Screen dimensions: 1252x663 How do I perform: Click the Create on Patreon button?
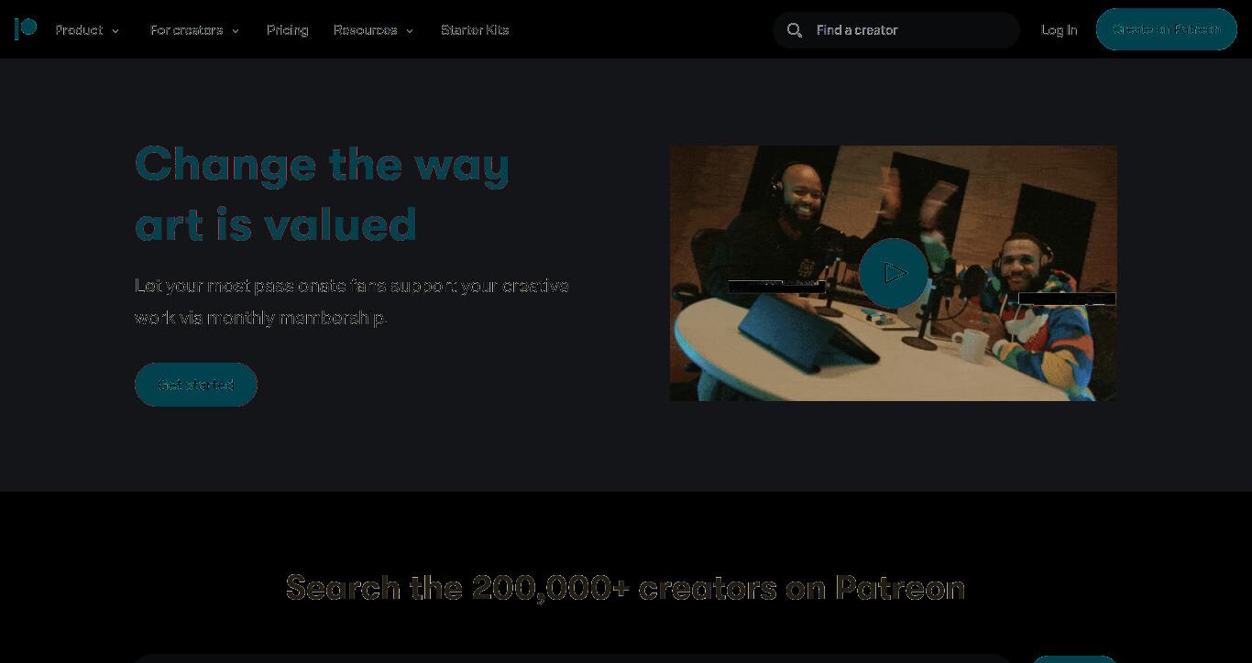point(1167,29)
